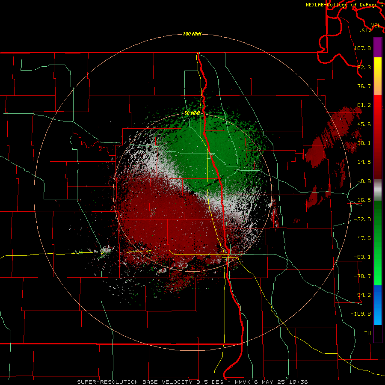Click the 92.3 velocity scale label

pos(364,67)
